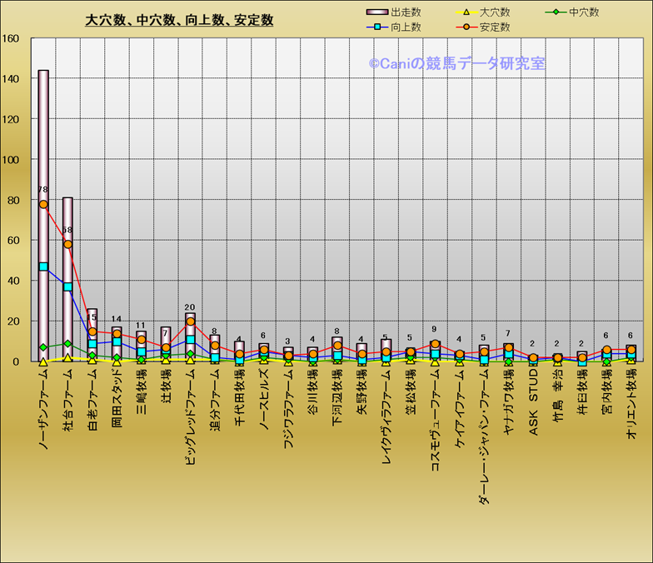
Task: Click the data label 9 above コスモヴューファーム
Action: click(435, 329)
